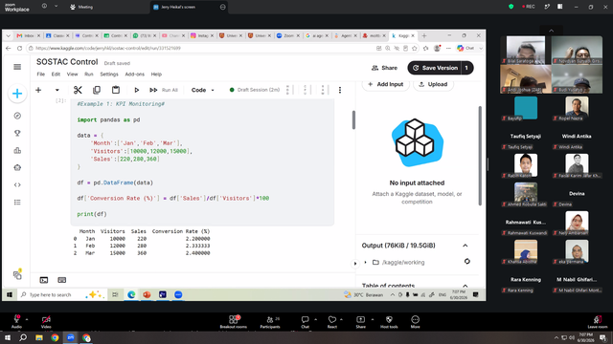Refresh the Output folder listing
The image size is (613, 344).
pos(466,261)
